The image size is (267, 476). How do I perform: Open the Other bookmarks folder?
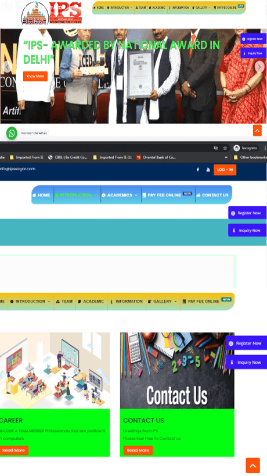click(250, 158)
